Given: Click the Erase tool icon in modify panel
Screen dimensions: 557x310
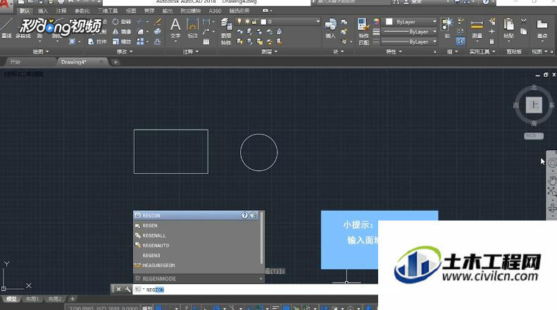Looking at the screenshot, I should (157, 22).
